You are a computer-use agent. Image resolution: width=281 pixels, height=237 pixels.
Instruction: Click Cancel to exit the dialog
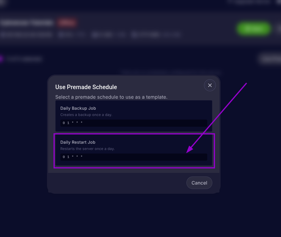pyautogui.click(x=199, y=183)
